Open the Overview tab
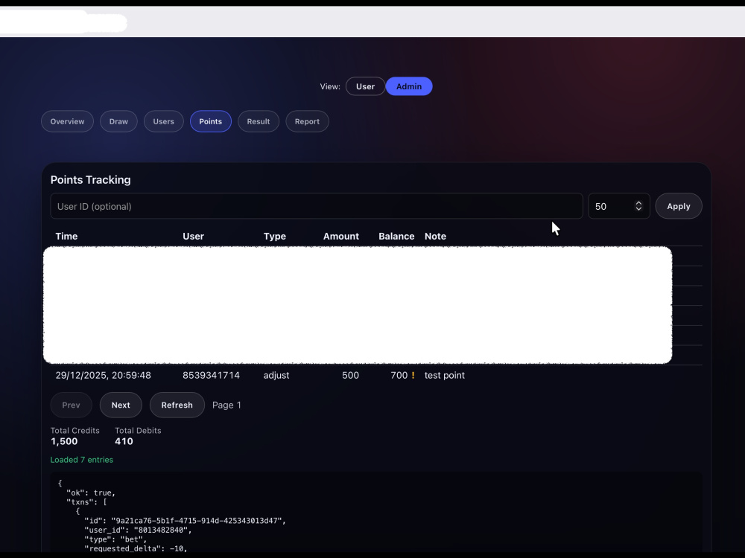 click(68, 121)
